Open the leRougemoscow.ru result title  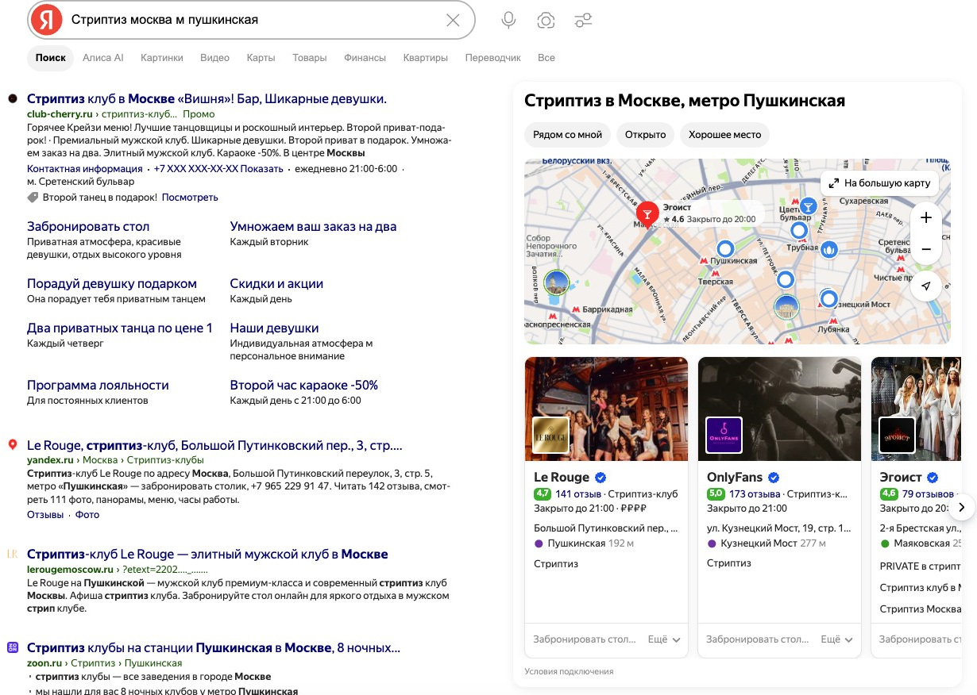[x=207, y=554]
